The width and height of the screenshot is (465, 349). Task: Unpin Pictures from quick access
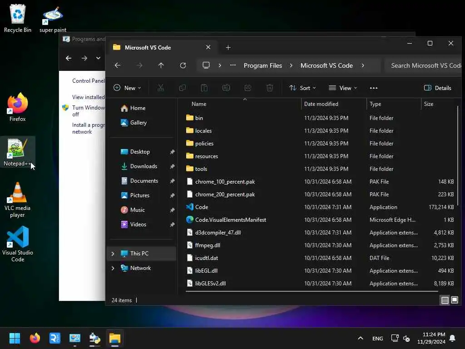[172, 195]
